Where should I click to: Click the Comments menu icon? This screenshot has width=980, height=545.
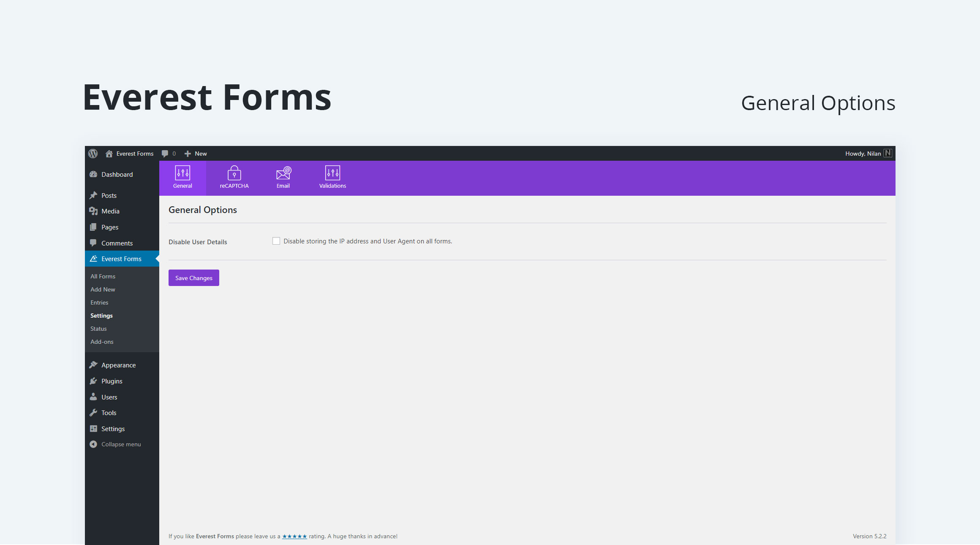point(94,243)
